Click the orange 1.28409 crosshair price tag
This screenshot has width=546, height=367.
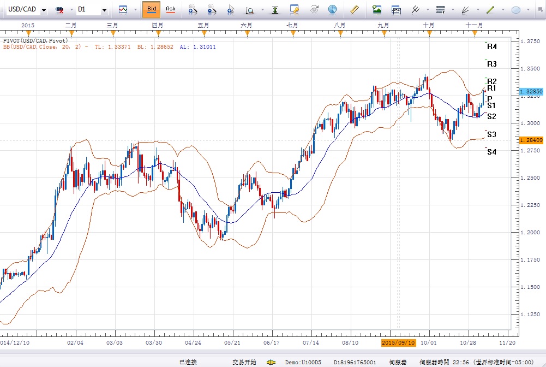[531, 140]
